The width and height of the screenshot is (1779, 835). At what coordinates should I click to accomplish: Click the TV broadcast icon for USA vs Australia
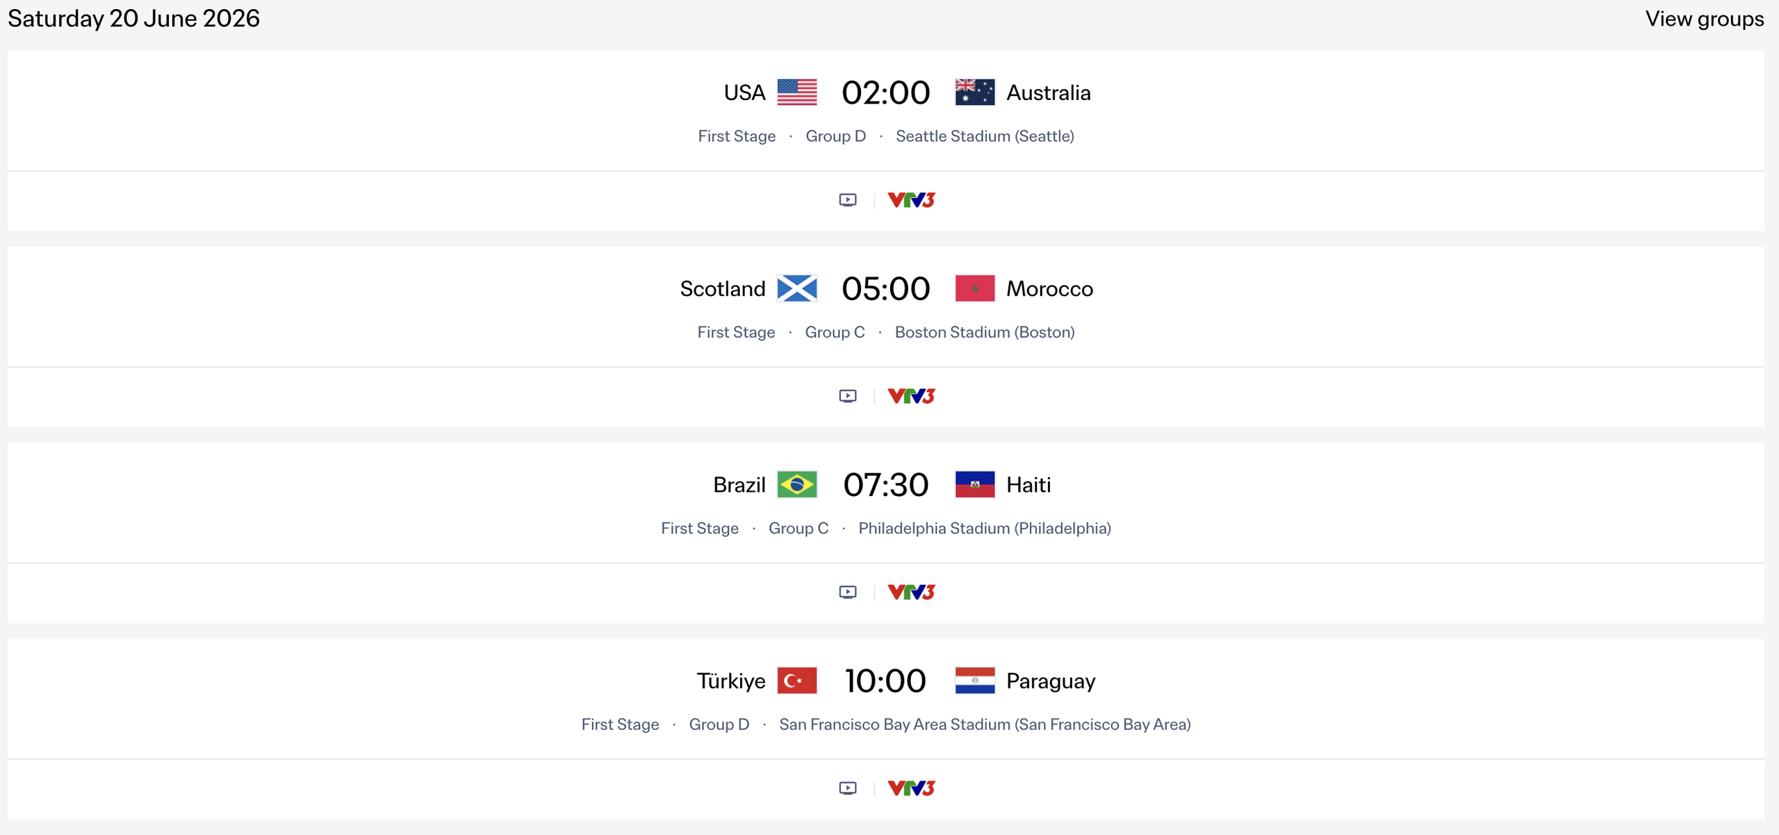click(848, 199)
